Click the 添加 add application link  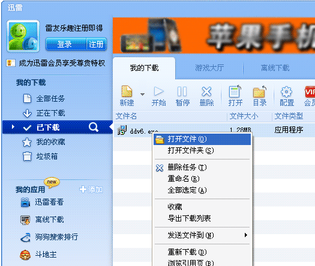[x=91, y=190]
